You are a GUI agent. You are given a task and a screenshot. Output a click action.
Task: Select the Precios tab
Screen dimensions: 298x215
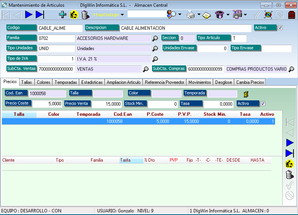10,82
